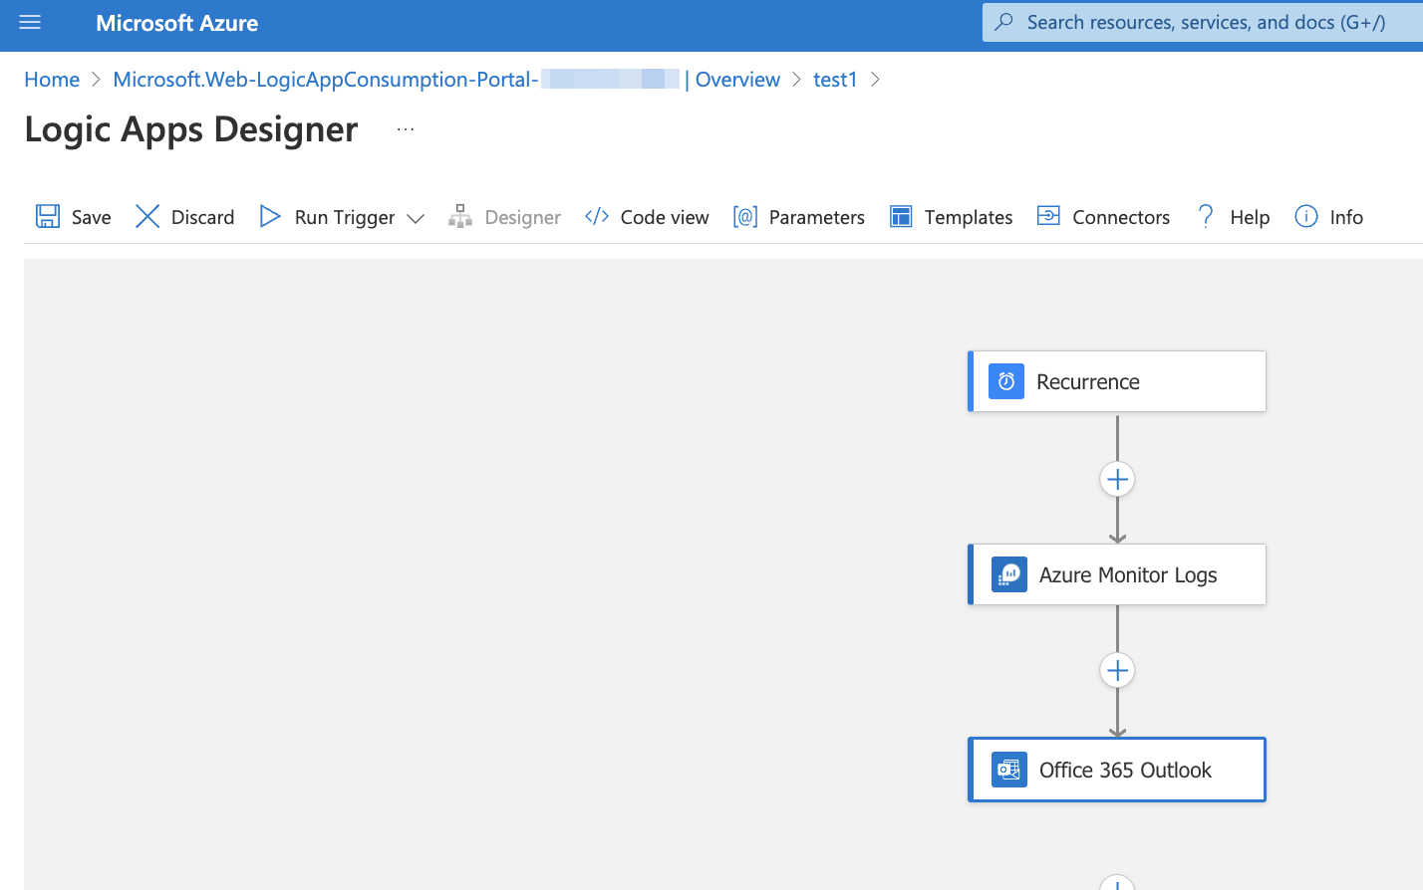Click the Save disk icon
Viewport: 1423px width, 890px height.
[x=47, y=216]
